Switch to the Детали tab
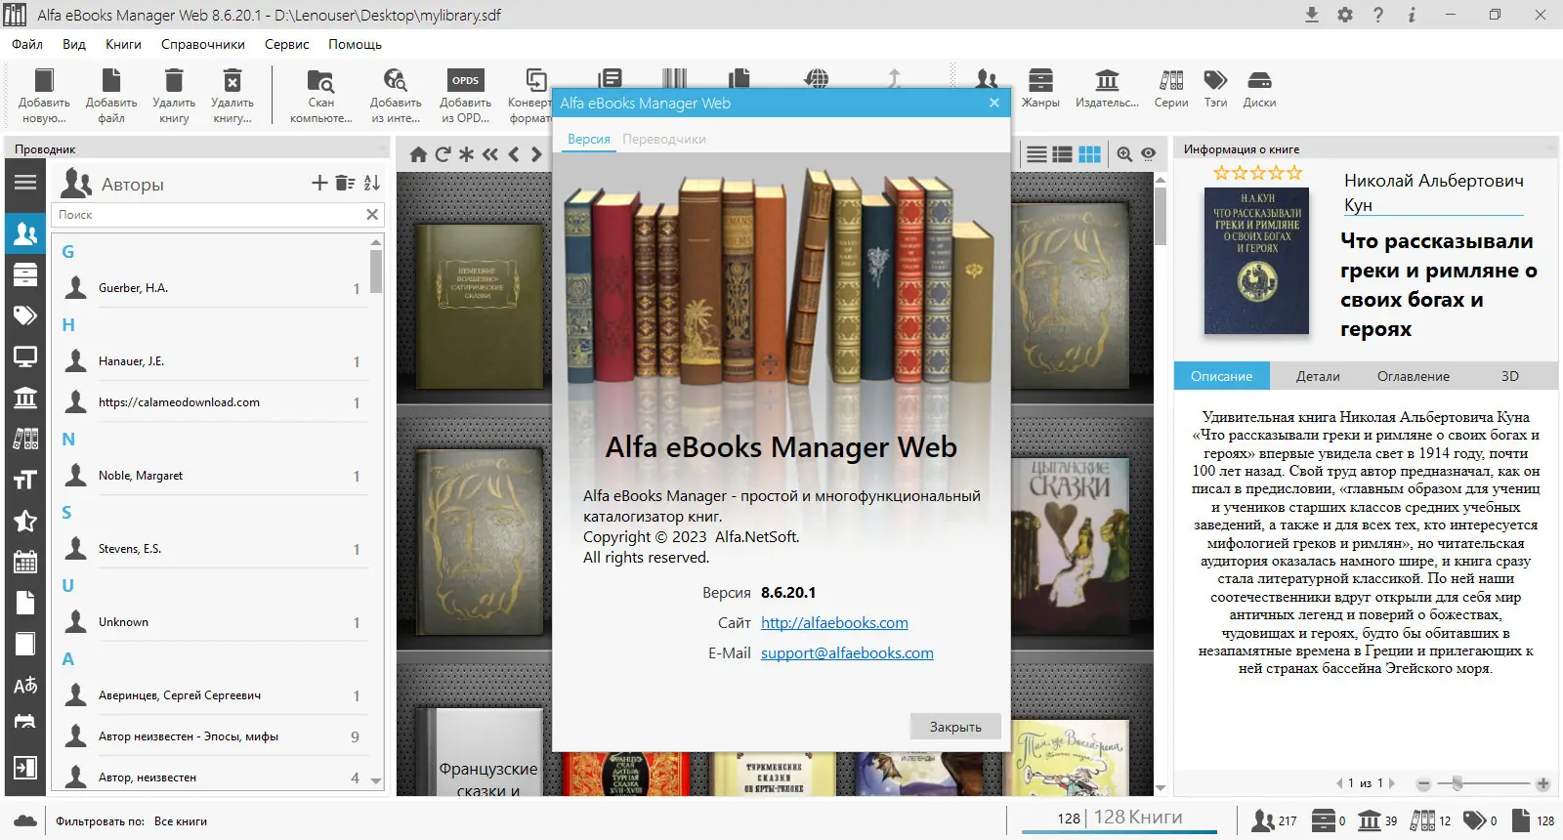The image size is (1563, 840). (1318, 376)
